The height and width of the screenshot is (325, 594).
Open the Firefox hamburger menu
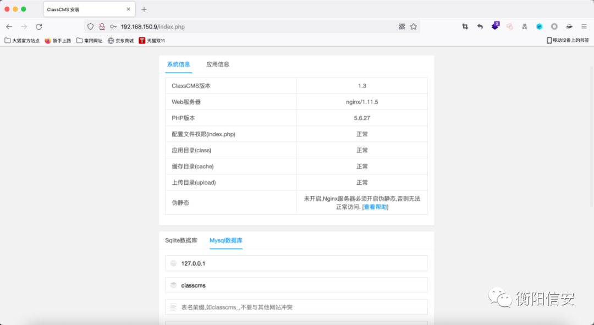tap(584, 26)
